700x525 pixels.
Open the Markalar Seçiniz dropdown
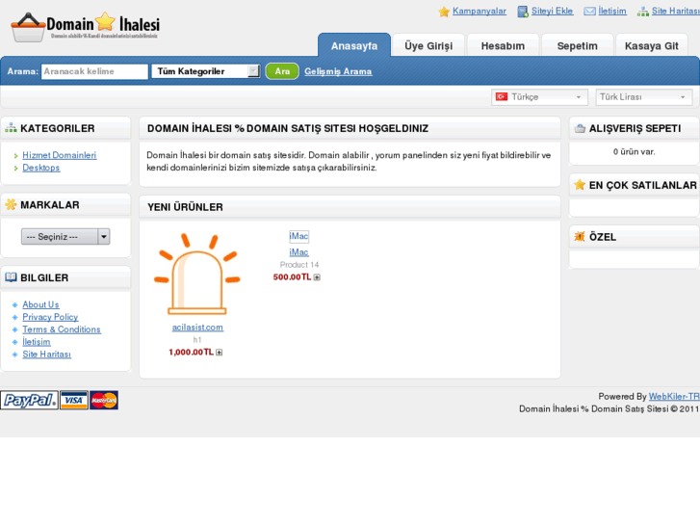(x=65, y=237)
